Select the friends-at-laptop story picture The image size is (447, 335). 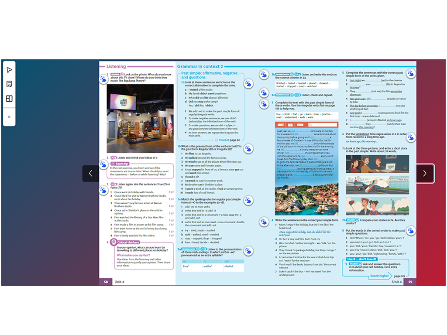pyautogui.click(x=378, y=164)
